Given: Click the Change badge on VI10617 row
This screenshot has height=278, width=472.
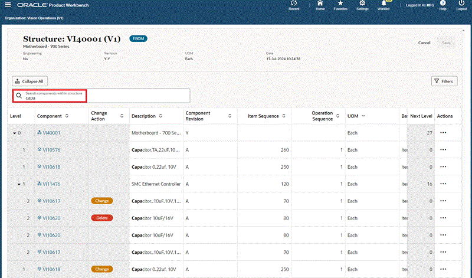Looking at the screenshot, I should coord(102,201).
